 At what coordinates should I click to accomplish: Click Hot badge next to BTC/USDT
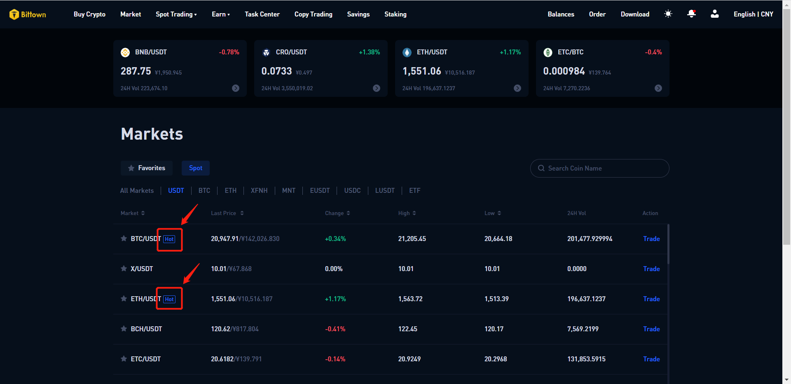[x=169, y=239]
